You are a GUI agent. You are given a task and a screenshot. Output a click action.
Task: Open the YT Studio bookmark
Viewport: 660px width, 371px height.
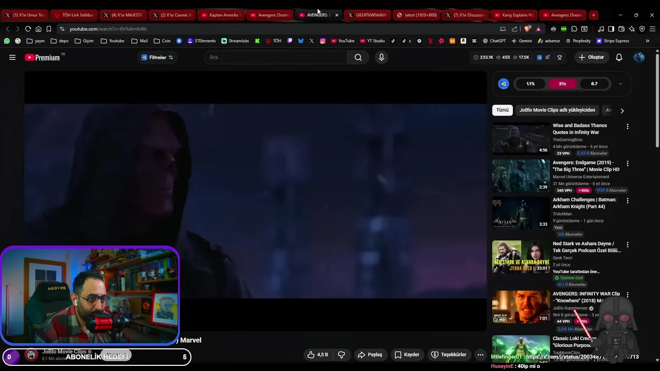372,41
